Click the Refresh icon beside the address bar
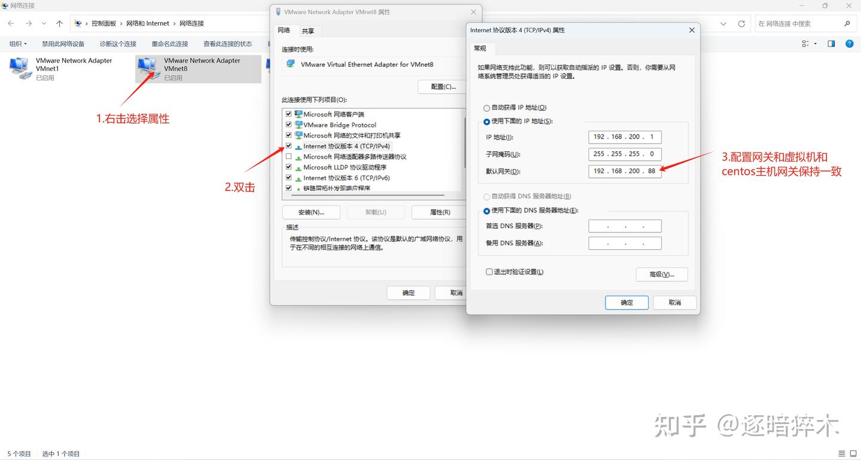This screenshot has width=861, height=460. 741,23
